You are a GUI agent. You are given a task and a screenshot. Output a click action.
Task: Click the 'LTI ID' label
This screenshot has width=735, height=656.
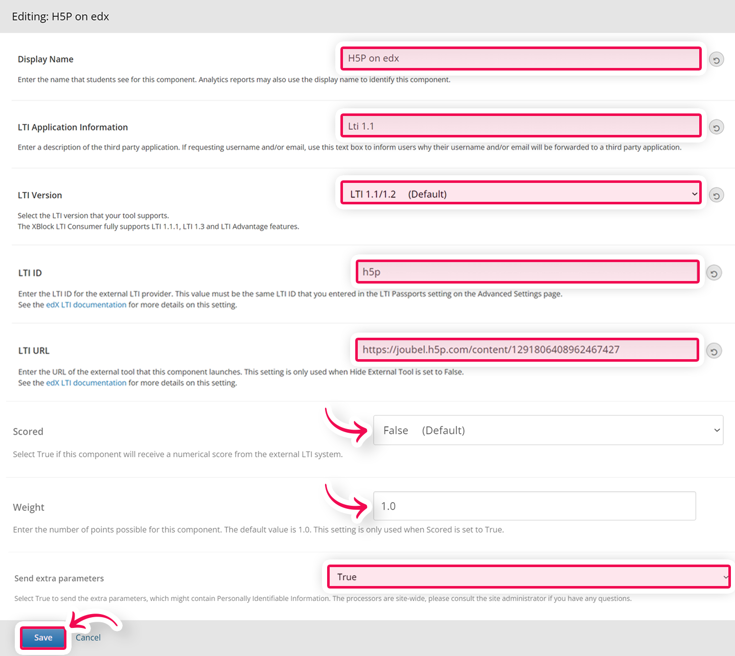tap(30, 273)
